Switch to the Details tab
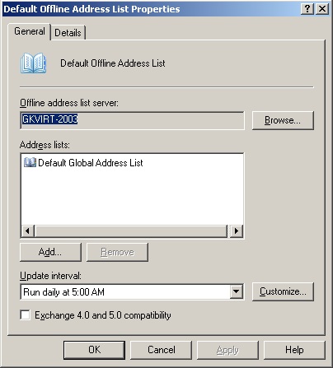333x368 pixels. coord(68,33)
